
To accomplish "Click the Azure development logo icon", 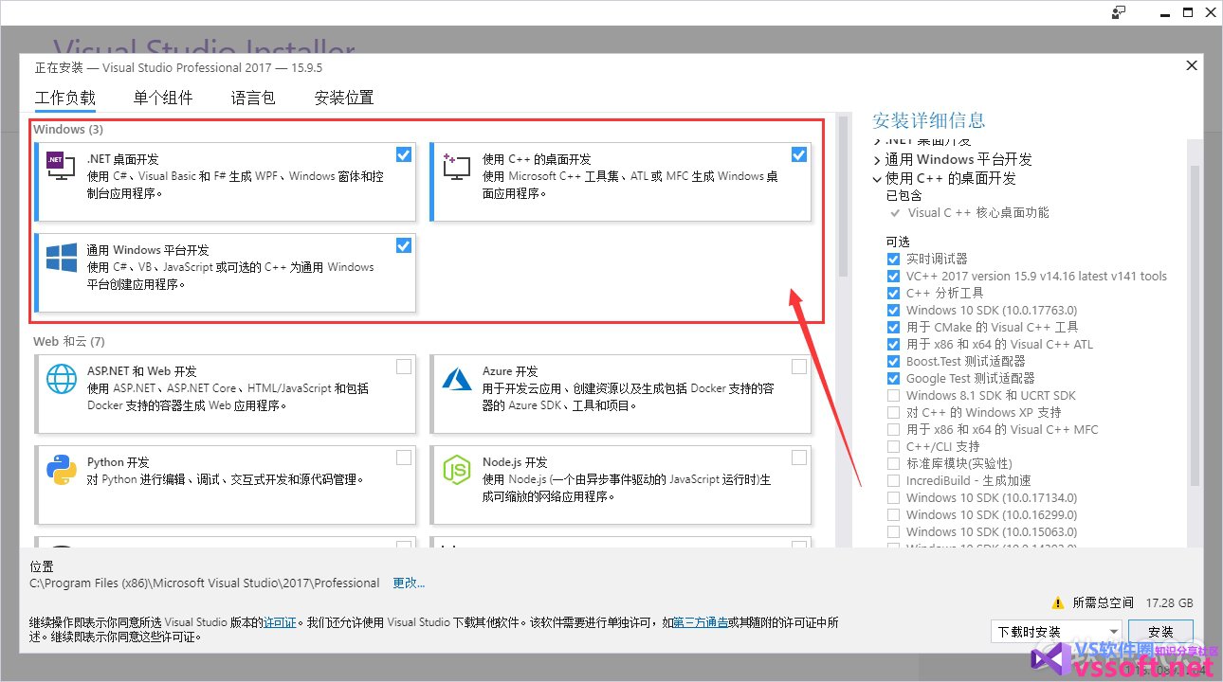I will point(457,379).
